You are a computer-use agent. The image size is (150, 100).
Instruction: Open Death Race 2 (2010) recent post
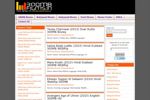(x=29, y=88)
